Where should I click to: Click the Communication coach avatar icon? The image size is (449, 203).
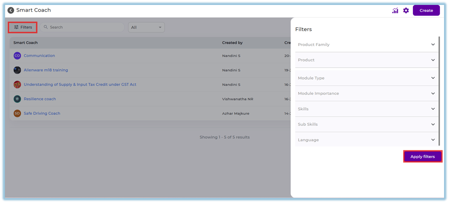(x=17, y=56)
